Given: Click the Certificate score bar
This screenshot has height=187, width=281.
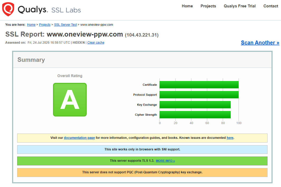Looking at the screenshot, I should 199,85.
